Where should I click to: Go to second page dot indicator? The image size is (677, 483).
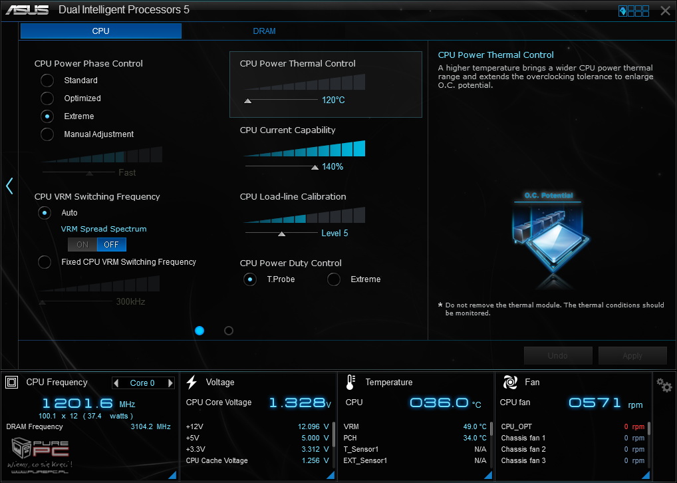coord(229,331)
